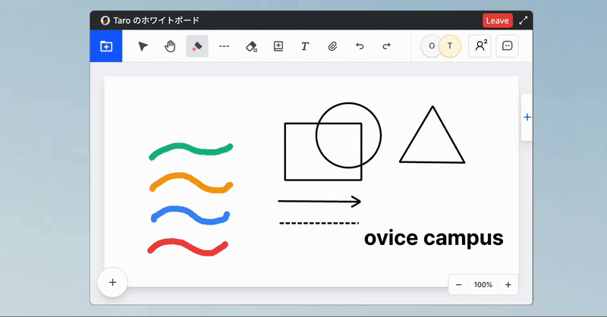Zoom in with the plus button

pyautogui.click(x=508, y=285)
